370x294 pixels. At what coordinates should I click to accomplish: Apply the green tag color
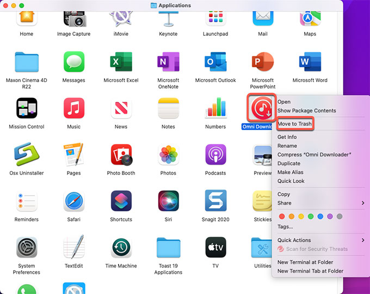point(311,216)
